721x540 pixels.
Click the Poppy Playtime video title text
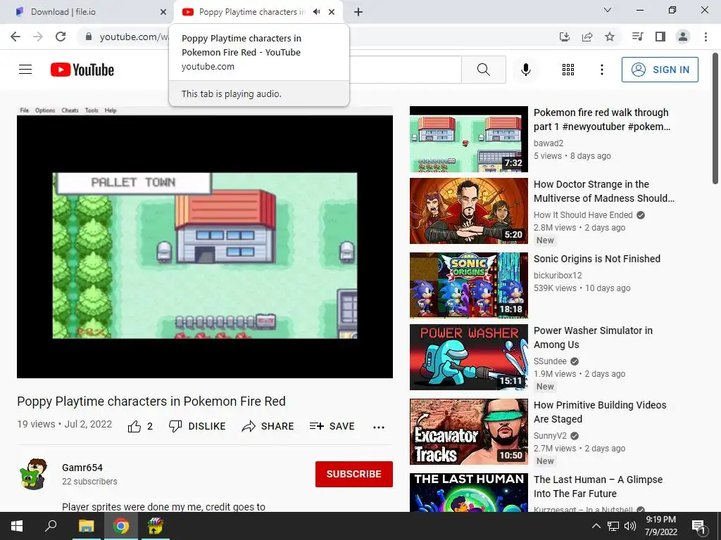click(151, 401)
